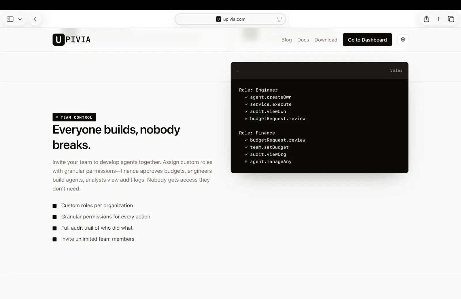Image resolution: width=461 pixels, height=299 pixels.
Task: Click Full audit trail of who did what
Action: point(97,228)
